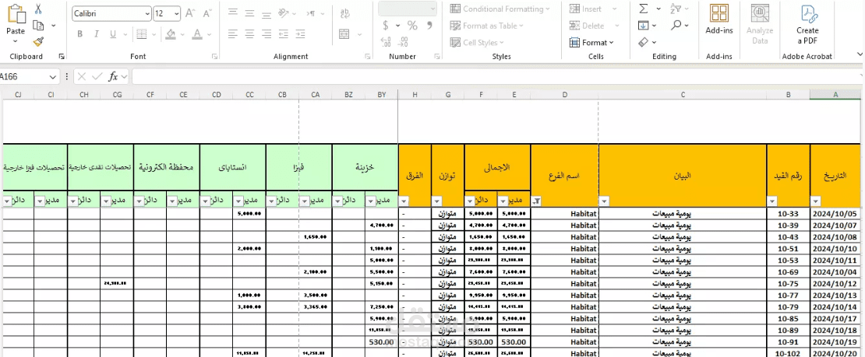Viewport: 865px width, 357px height.
Task: Toggle Underline formatting
Action: (x=113, y=34)
